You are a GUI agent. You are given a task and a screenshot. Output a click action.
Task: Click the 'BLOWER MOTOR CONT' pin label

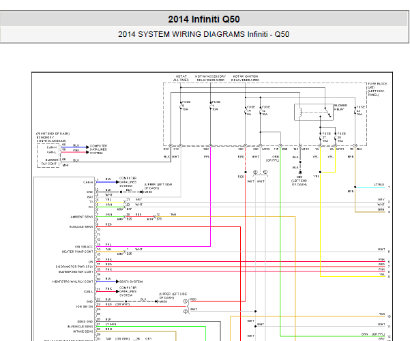click(x=76, y=272)
